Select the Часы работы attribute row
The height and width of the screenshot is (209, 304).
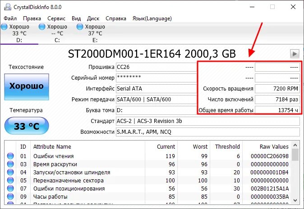pos(148,196)
